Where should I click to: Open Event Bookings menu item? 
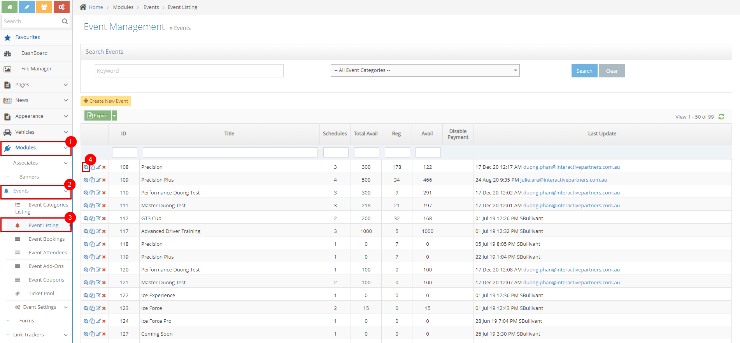tap(47, 239)
